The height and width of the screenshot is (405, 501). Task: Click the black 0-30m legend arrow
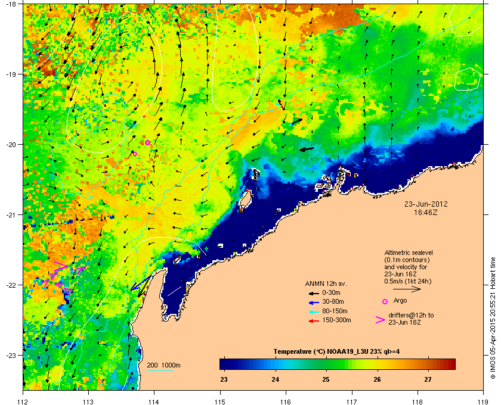pos(314,293)
